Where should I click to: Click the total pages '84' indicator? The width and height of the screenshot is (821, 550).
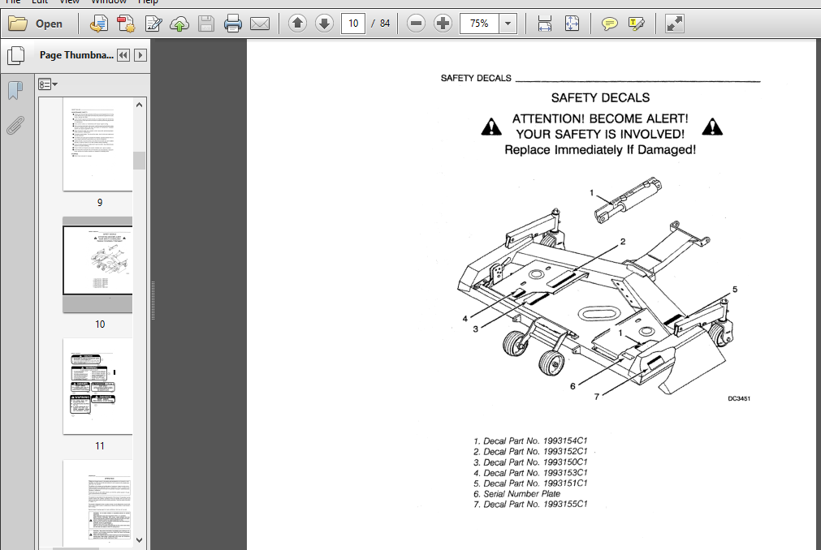point(385,24)
